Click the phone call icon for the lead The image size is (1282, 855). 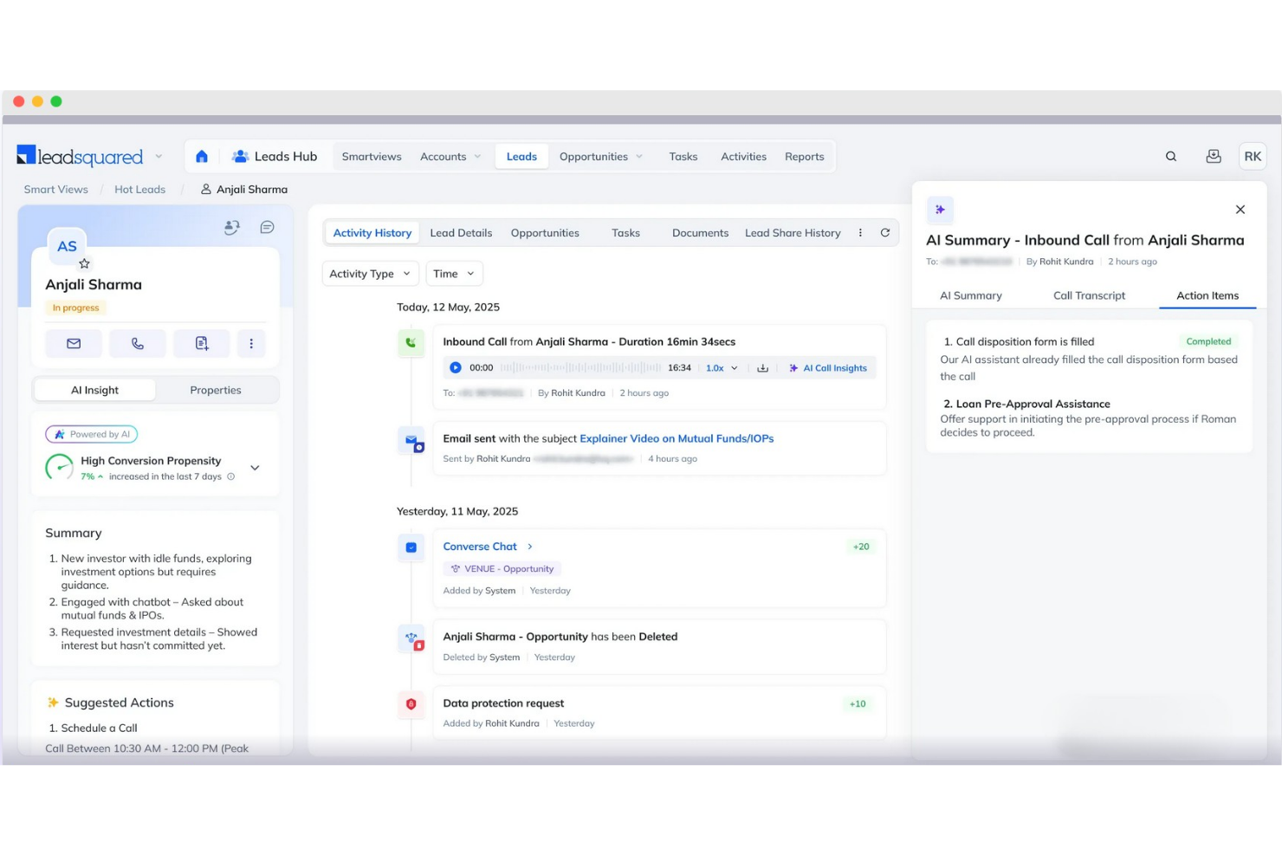[x=137, y=343]
